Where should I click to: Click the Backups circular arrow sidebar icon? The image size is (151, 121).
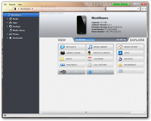pos(10,27)
